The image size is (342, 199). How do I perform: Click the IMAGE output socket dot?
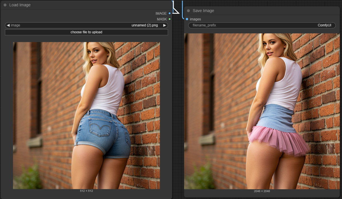[x=170, y=13]
